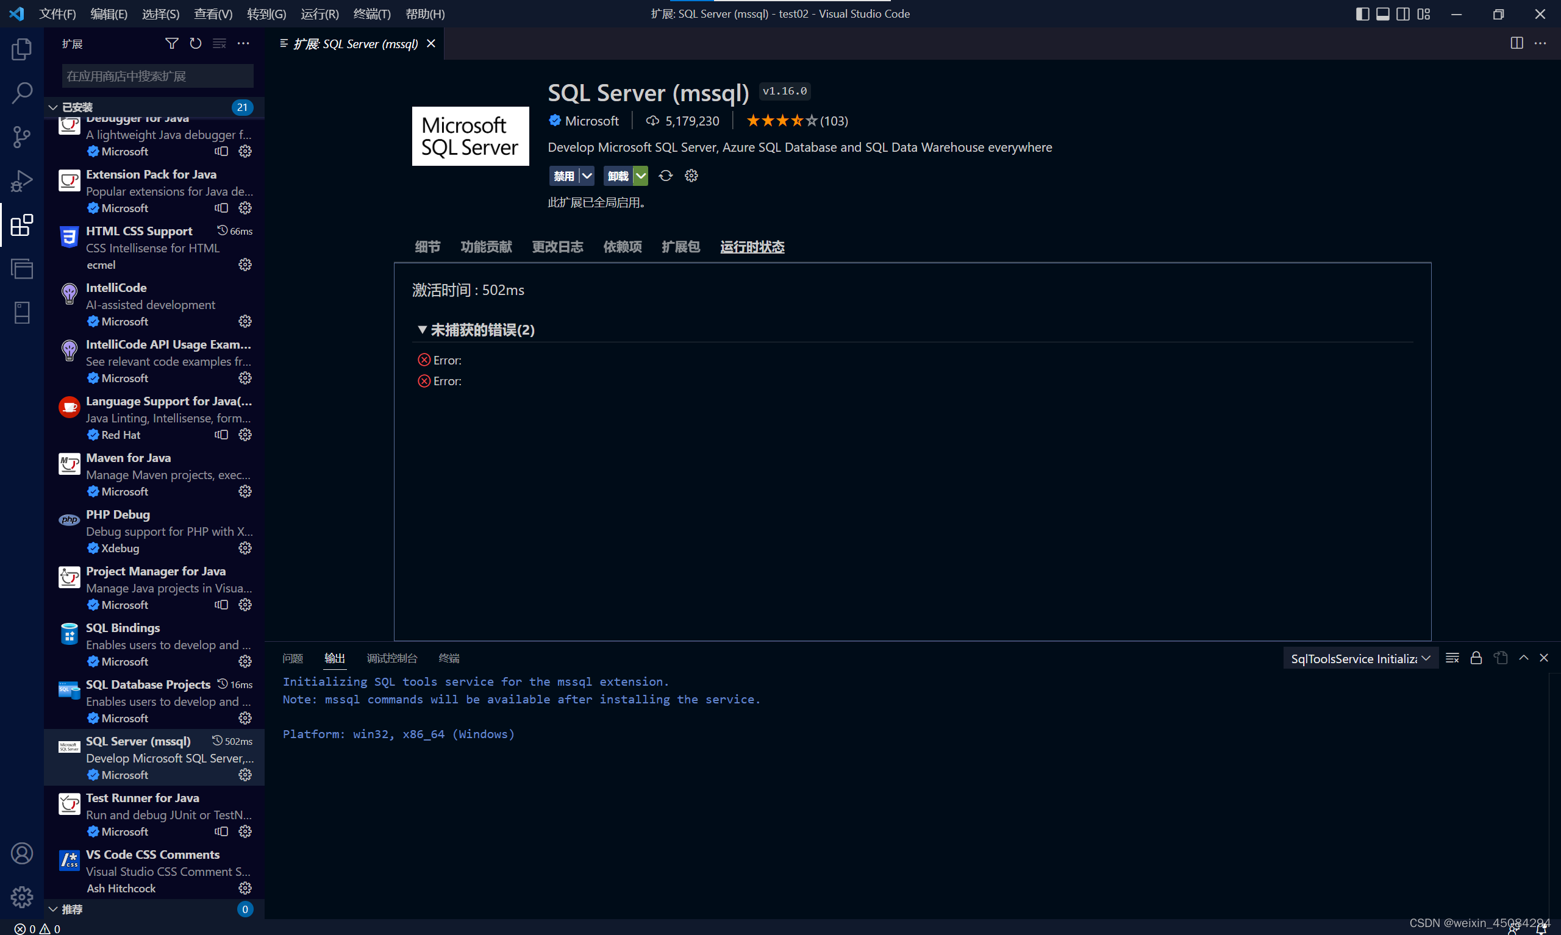Open the Run and Debug view
The height and width of the screenshot is (935, 1561).
coord(21,180)
